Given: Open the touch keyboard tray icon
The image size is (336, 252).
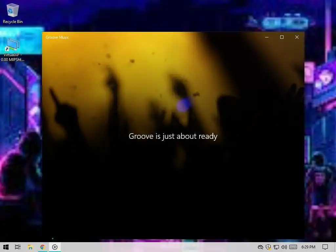Looking at the screenshot, I should click(293, 247).
